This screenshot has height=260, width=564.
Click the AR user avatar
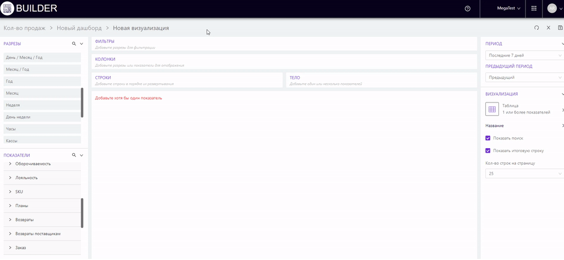552,8
